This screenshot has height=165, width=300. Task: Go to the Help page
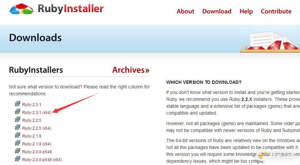246,11
